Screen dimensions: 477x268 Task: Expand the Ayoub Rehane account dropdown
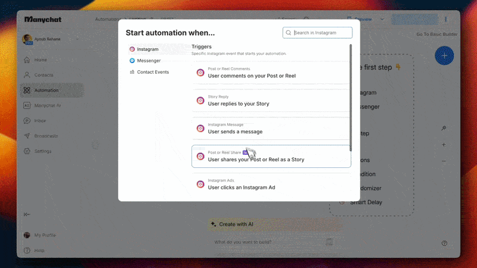78,39
